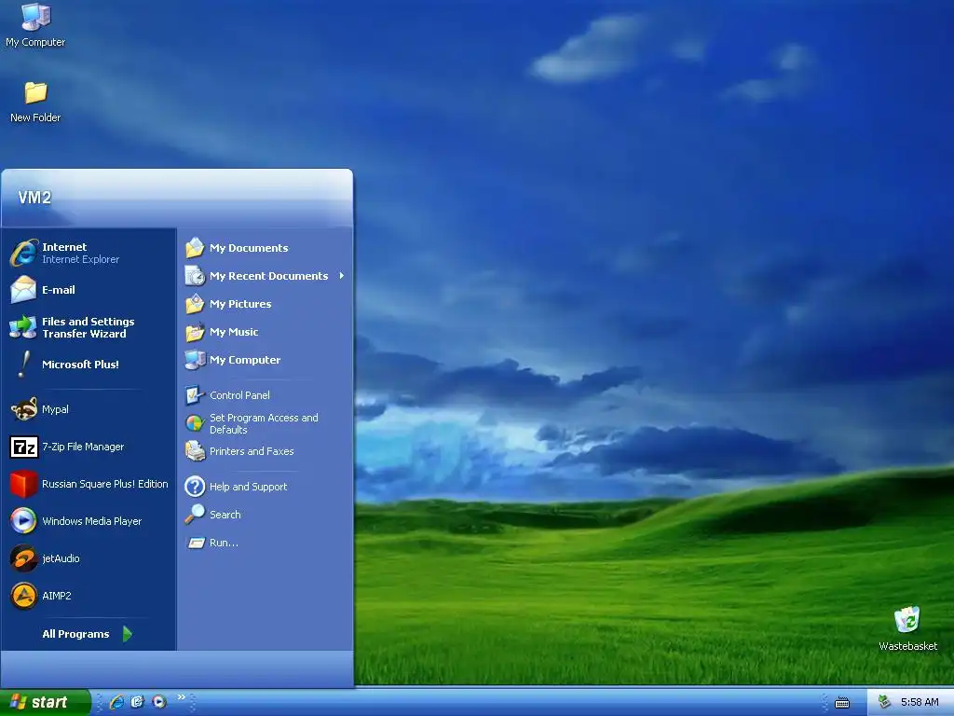The width and height of the screenshot is (954, 716).
Task: Select the My Computer desktop icon
Action: tap(35, 26)
